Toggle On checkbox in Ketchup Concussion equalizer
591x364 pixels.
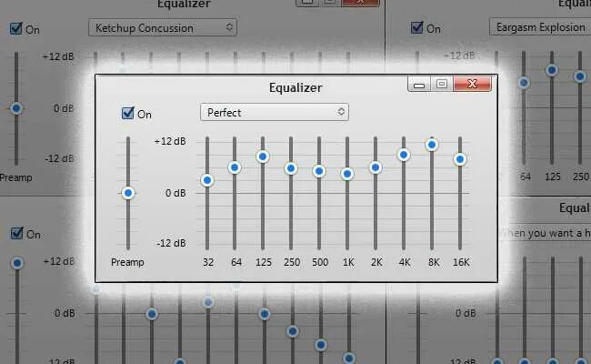coord(16,28)
